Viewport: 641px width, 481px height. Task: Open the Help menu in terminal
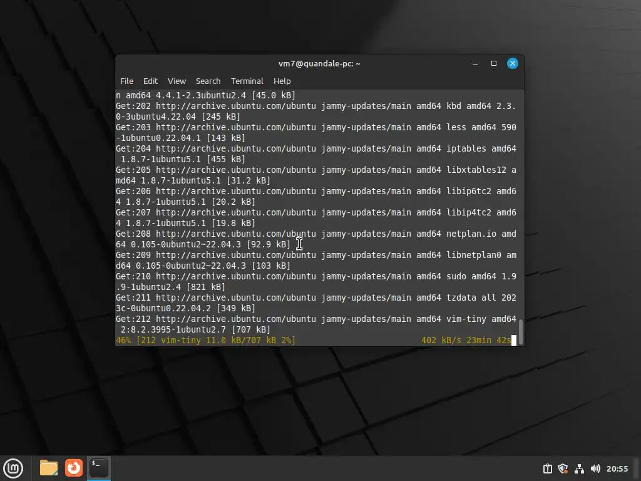click(282, 81)
